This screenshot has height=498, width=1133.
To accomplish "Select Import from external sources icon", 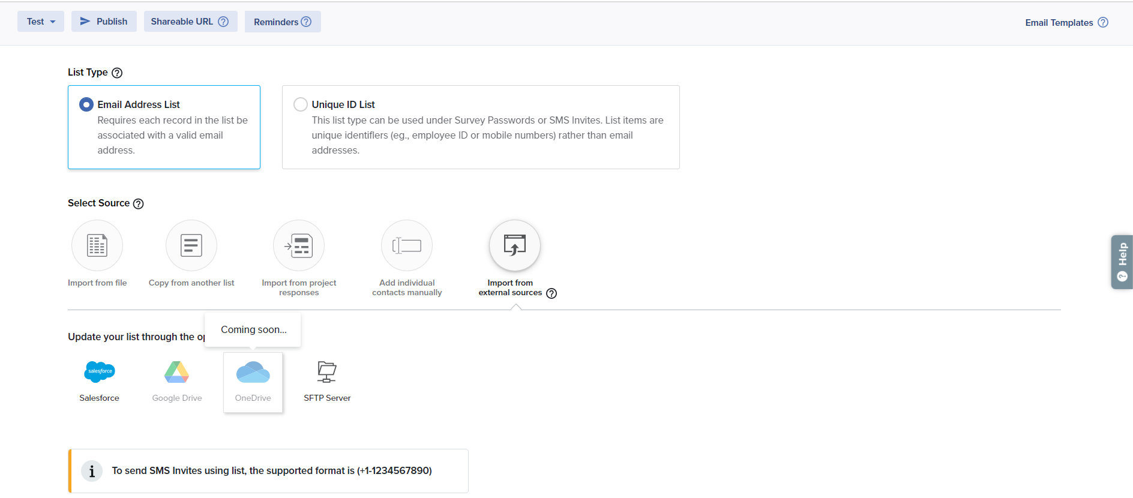I will [x=514, y=245].
